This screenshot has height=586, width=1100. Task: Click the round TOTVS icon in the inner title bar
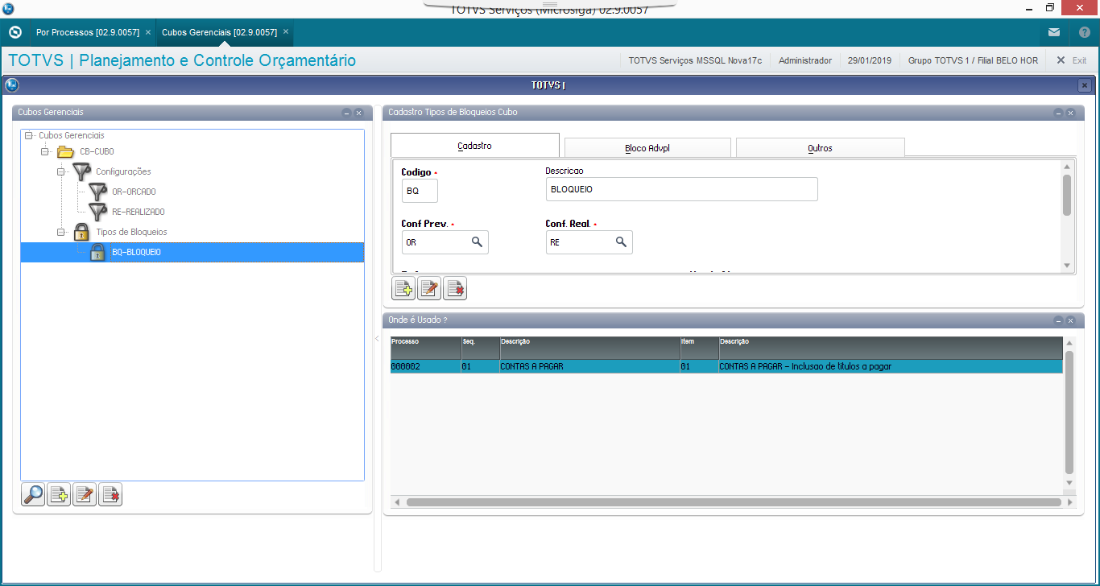(11, 85)
